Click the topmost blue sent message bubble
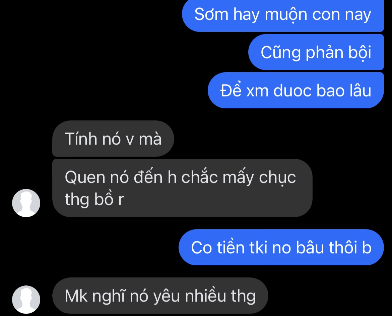This screenshot has width=392, height=316. point(283,15)
